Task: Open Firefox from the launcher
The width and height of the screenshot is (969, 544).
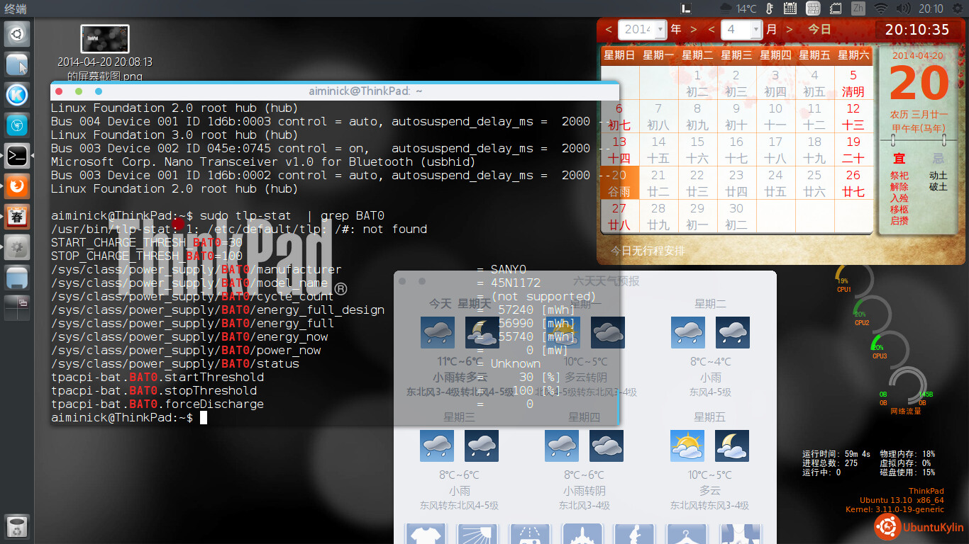Action: click(x=17, y=186)
